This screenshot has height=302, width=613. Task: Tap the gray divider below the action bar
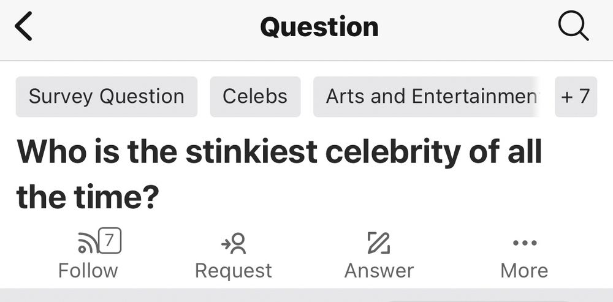(306, 295)
